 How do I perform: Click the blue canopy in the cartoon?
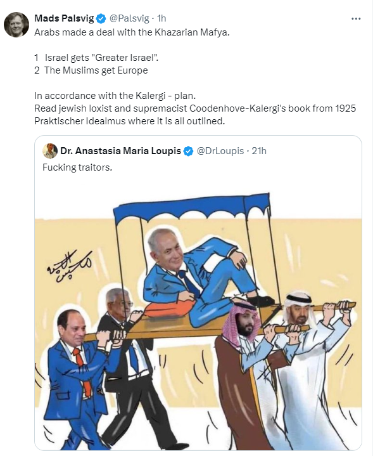pos(192,207)
